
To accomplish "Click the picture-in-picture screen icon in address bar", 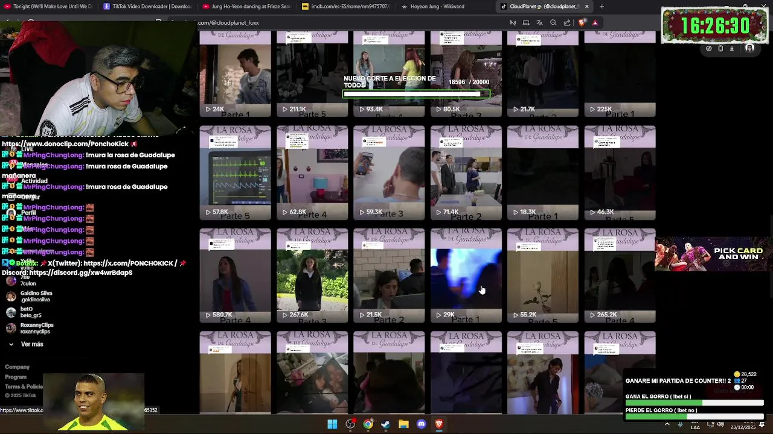I will pyautogui.click(x=526, y=23).
